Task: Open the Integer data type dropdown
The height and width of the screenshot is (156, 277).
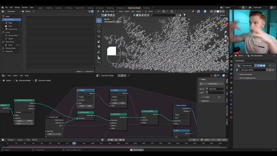Action: pos(182,115)
